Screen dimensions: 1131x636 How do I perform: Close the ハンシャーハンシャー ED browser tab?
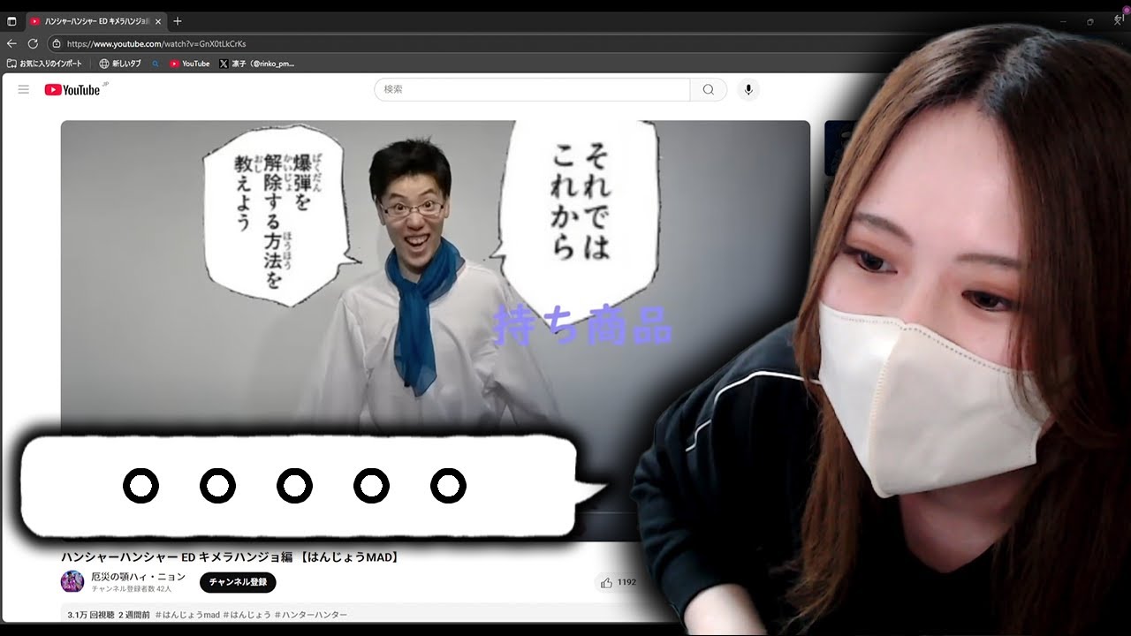pos(160,21)
